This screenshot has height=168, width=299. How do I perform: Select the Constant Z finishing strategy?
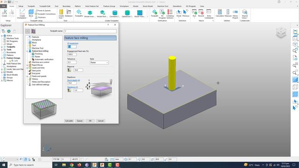115,14
